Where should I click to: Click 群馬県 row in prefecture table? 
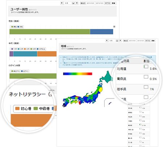pyautogui.click(x=139, y=113)
